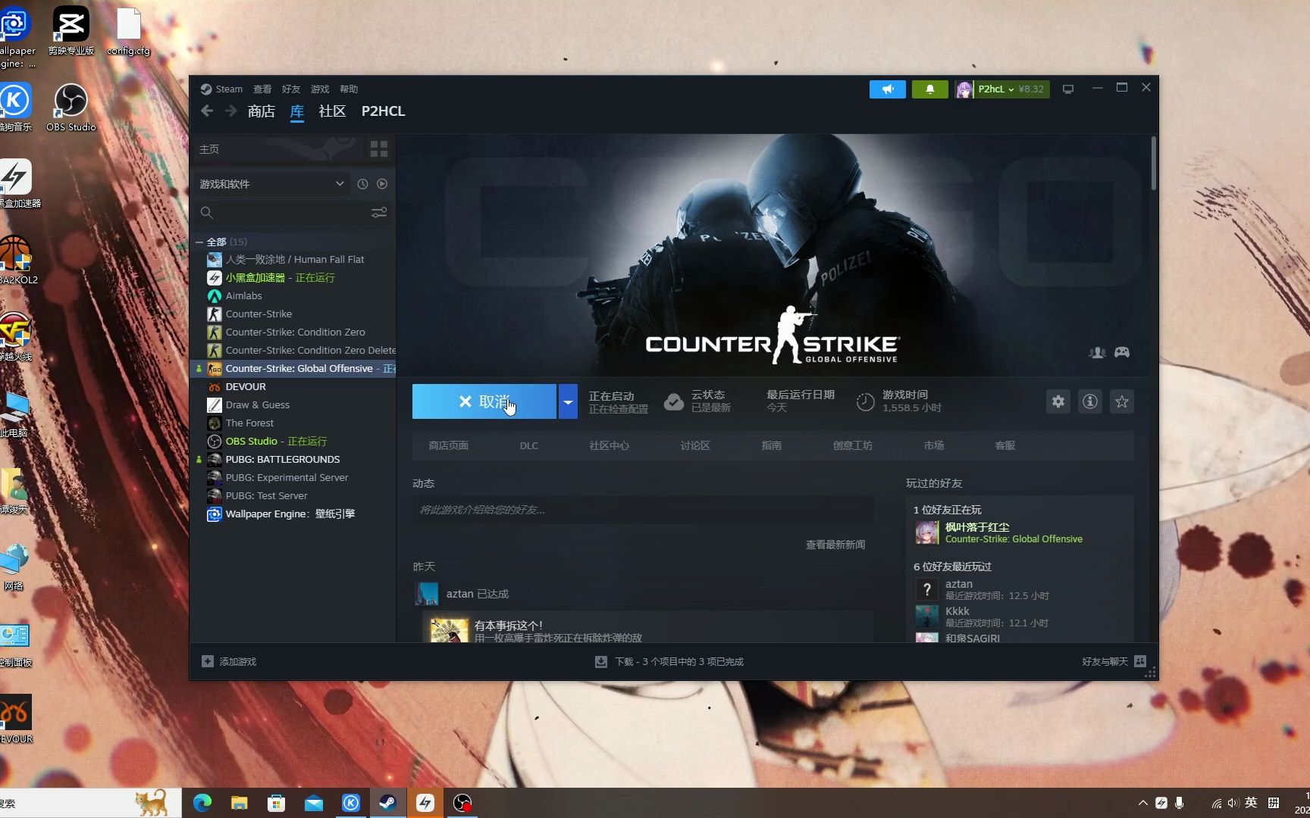Expand the 游戏和软件 filter dropdown
This screenshot has width=1310, height=818.
271,184
